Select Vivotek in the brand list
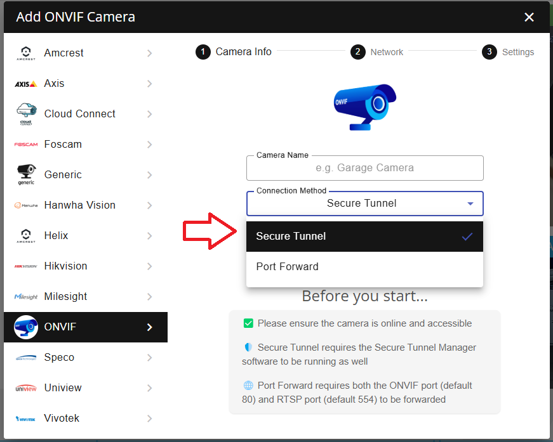553x442 pixels. (x=86, y=419)
